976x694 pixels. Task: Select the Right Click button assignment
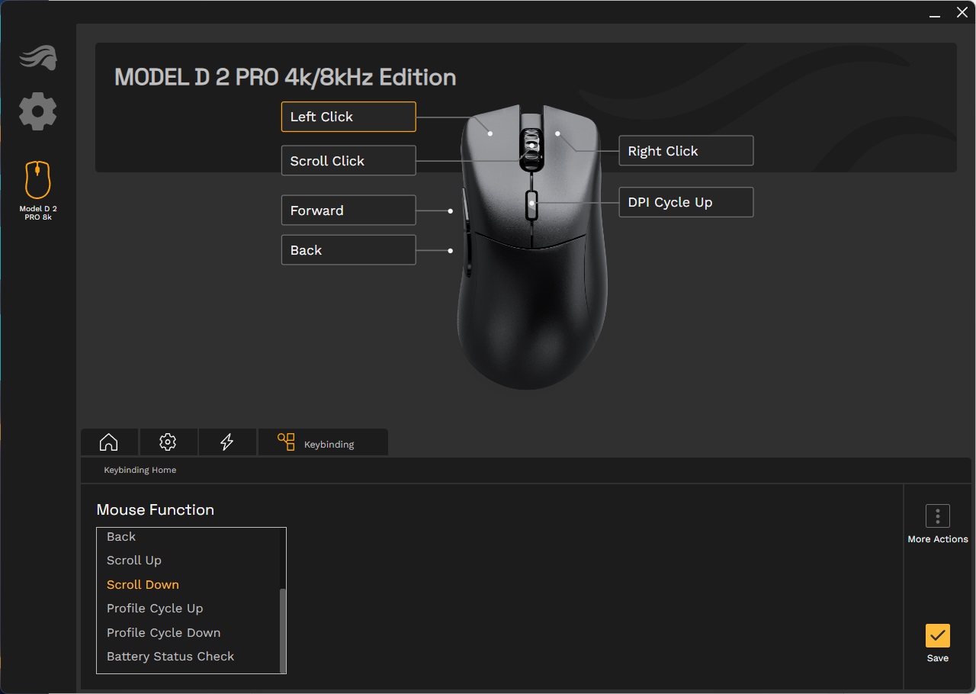tap(685, 151)
